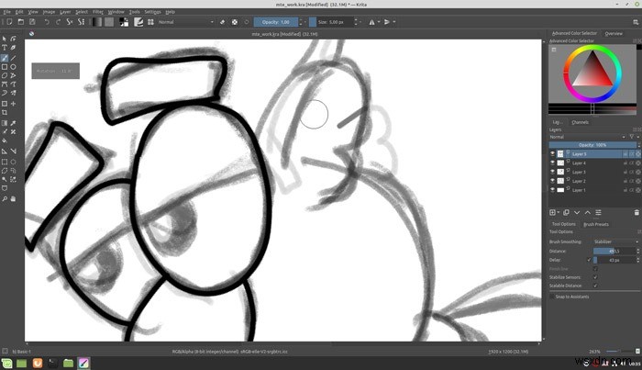This screenshot has width=642, height=370.
Task: Select the Text tool
Action: point(5,48)
